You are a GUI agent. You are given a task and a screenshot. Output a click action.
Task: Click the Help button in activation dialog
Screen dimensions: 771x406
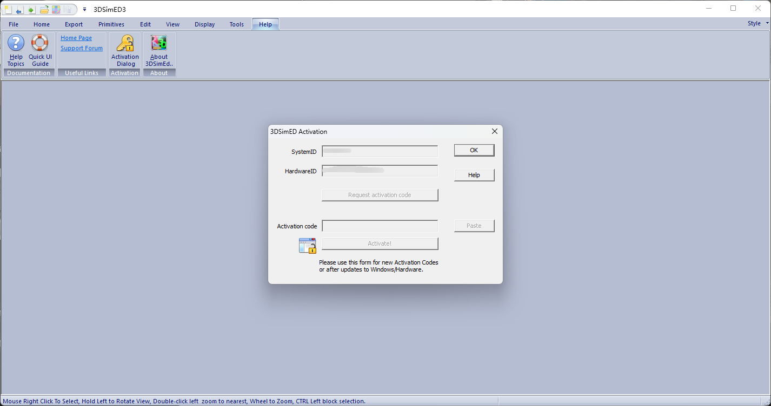(x=474, y=175)
